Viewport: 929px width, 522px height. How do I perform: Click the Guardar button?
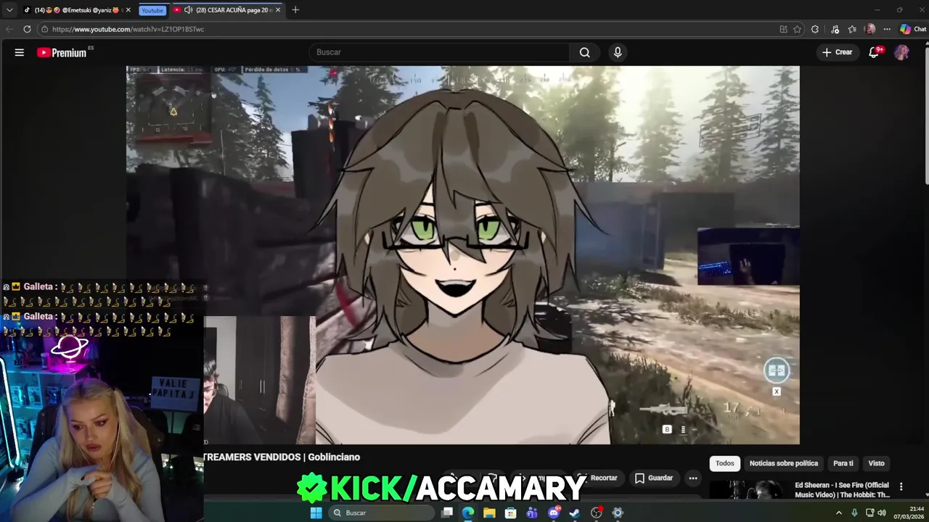coord(654,478)
